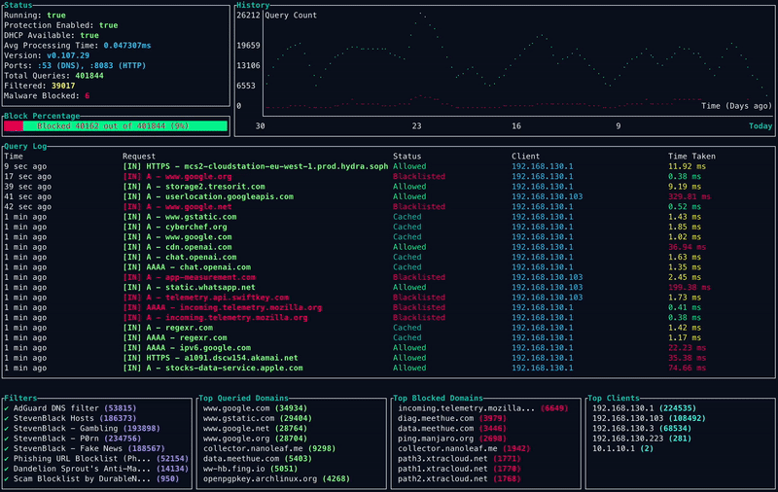778x492 pixels.
Task: Click the '9' days-ago marker in History
Action: [619, 126]
